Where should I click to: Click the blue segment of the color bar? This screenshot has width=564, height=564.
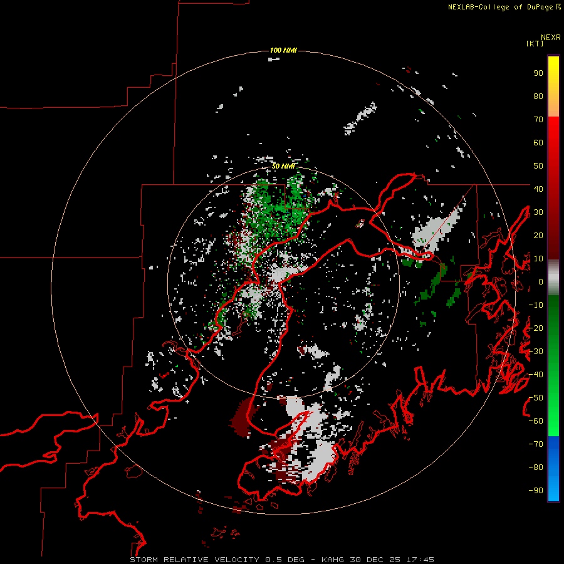point(553,467)
